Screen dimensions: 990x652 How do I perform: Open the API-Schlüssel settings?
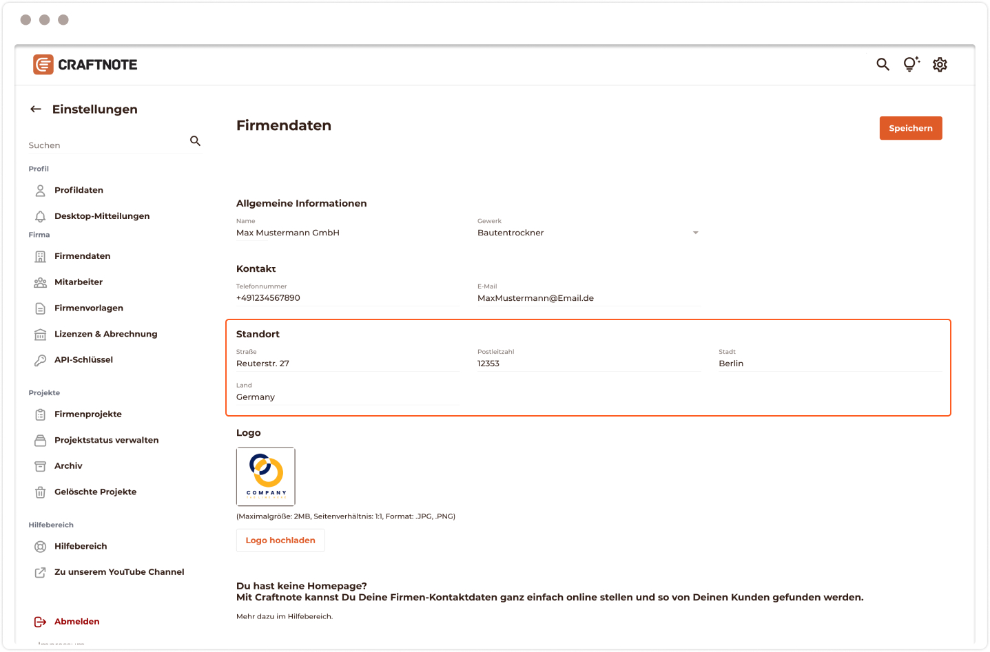pos(83,360)
